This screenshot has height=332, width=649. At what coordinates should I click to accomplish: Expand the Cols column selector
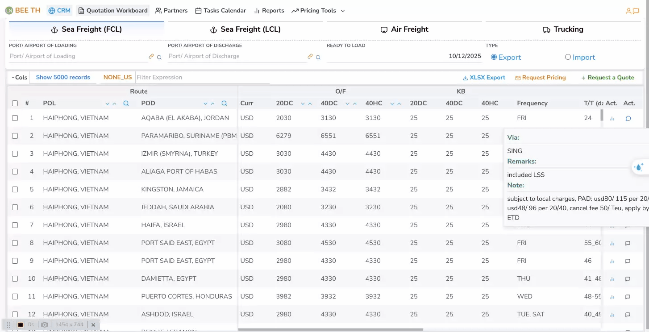[19, 77]
